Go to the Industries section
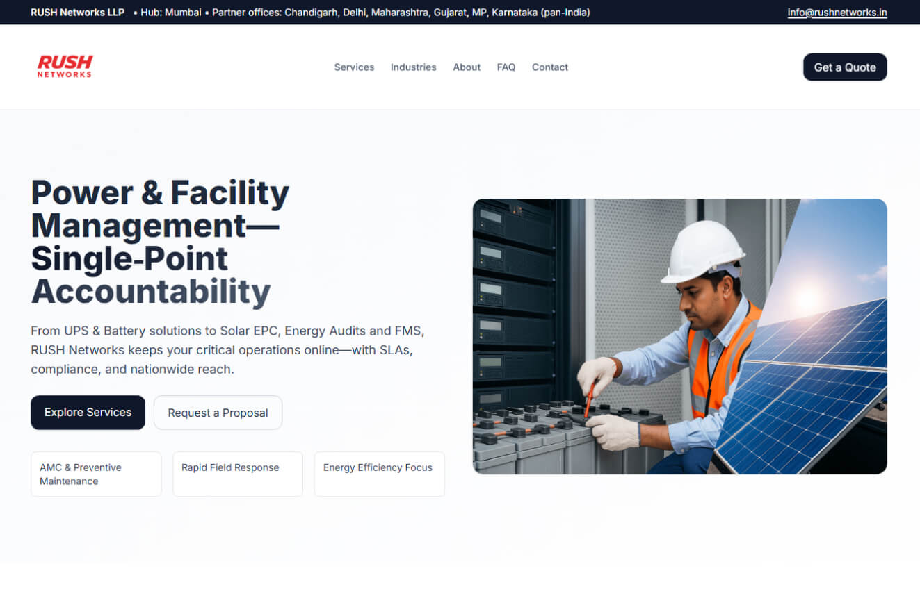920x605 pixels. tap(413, 67)
